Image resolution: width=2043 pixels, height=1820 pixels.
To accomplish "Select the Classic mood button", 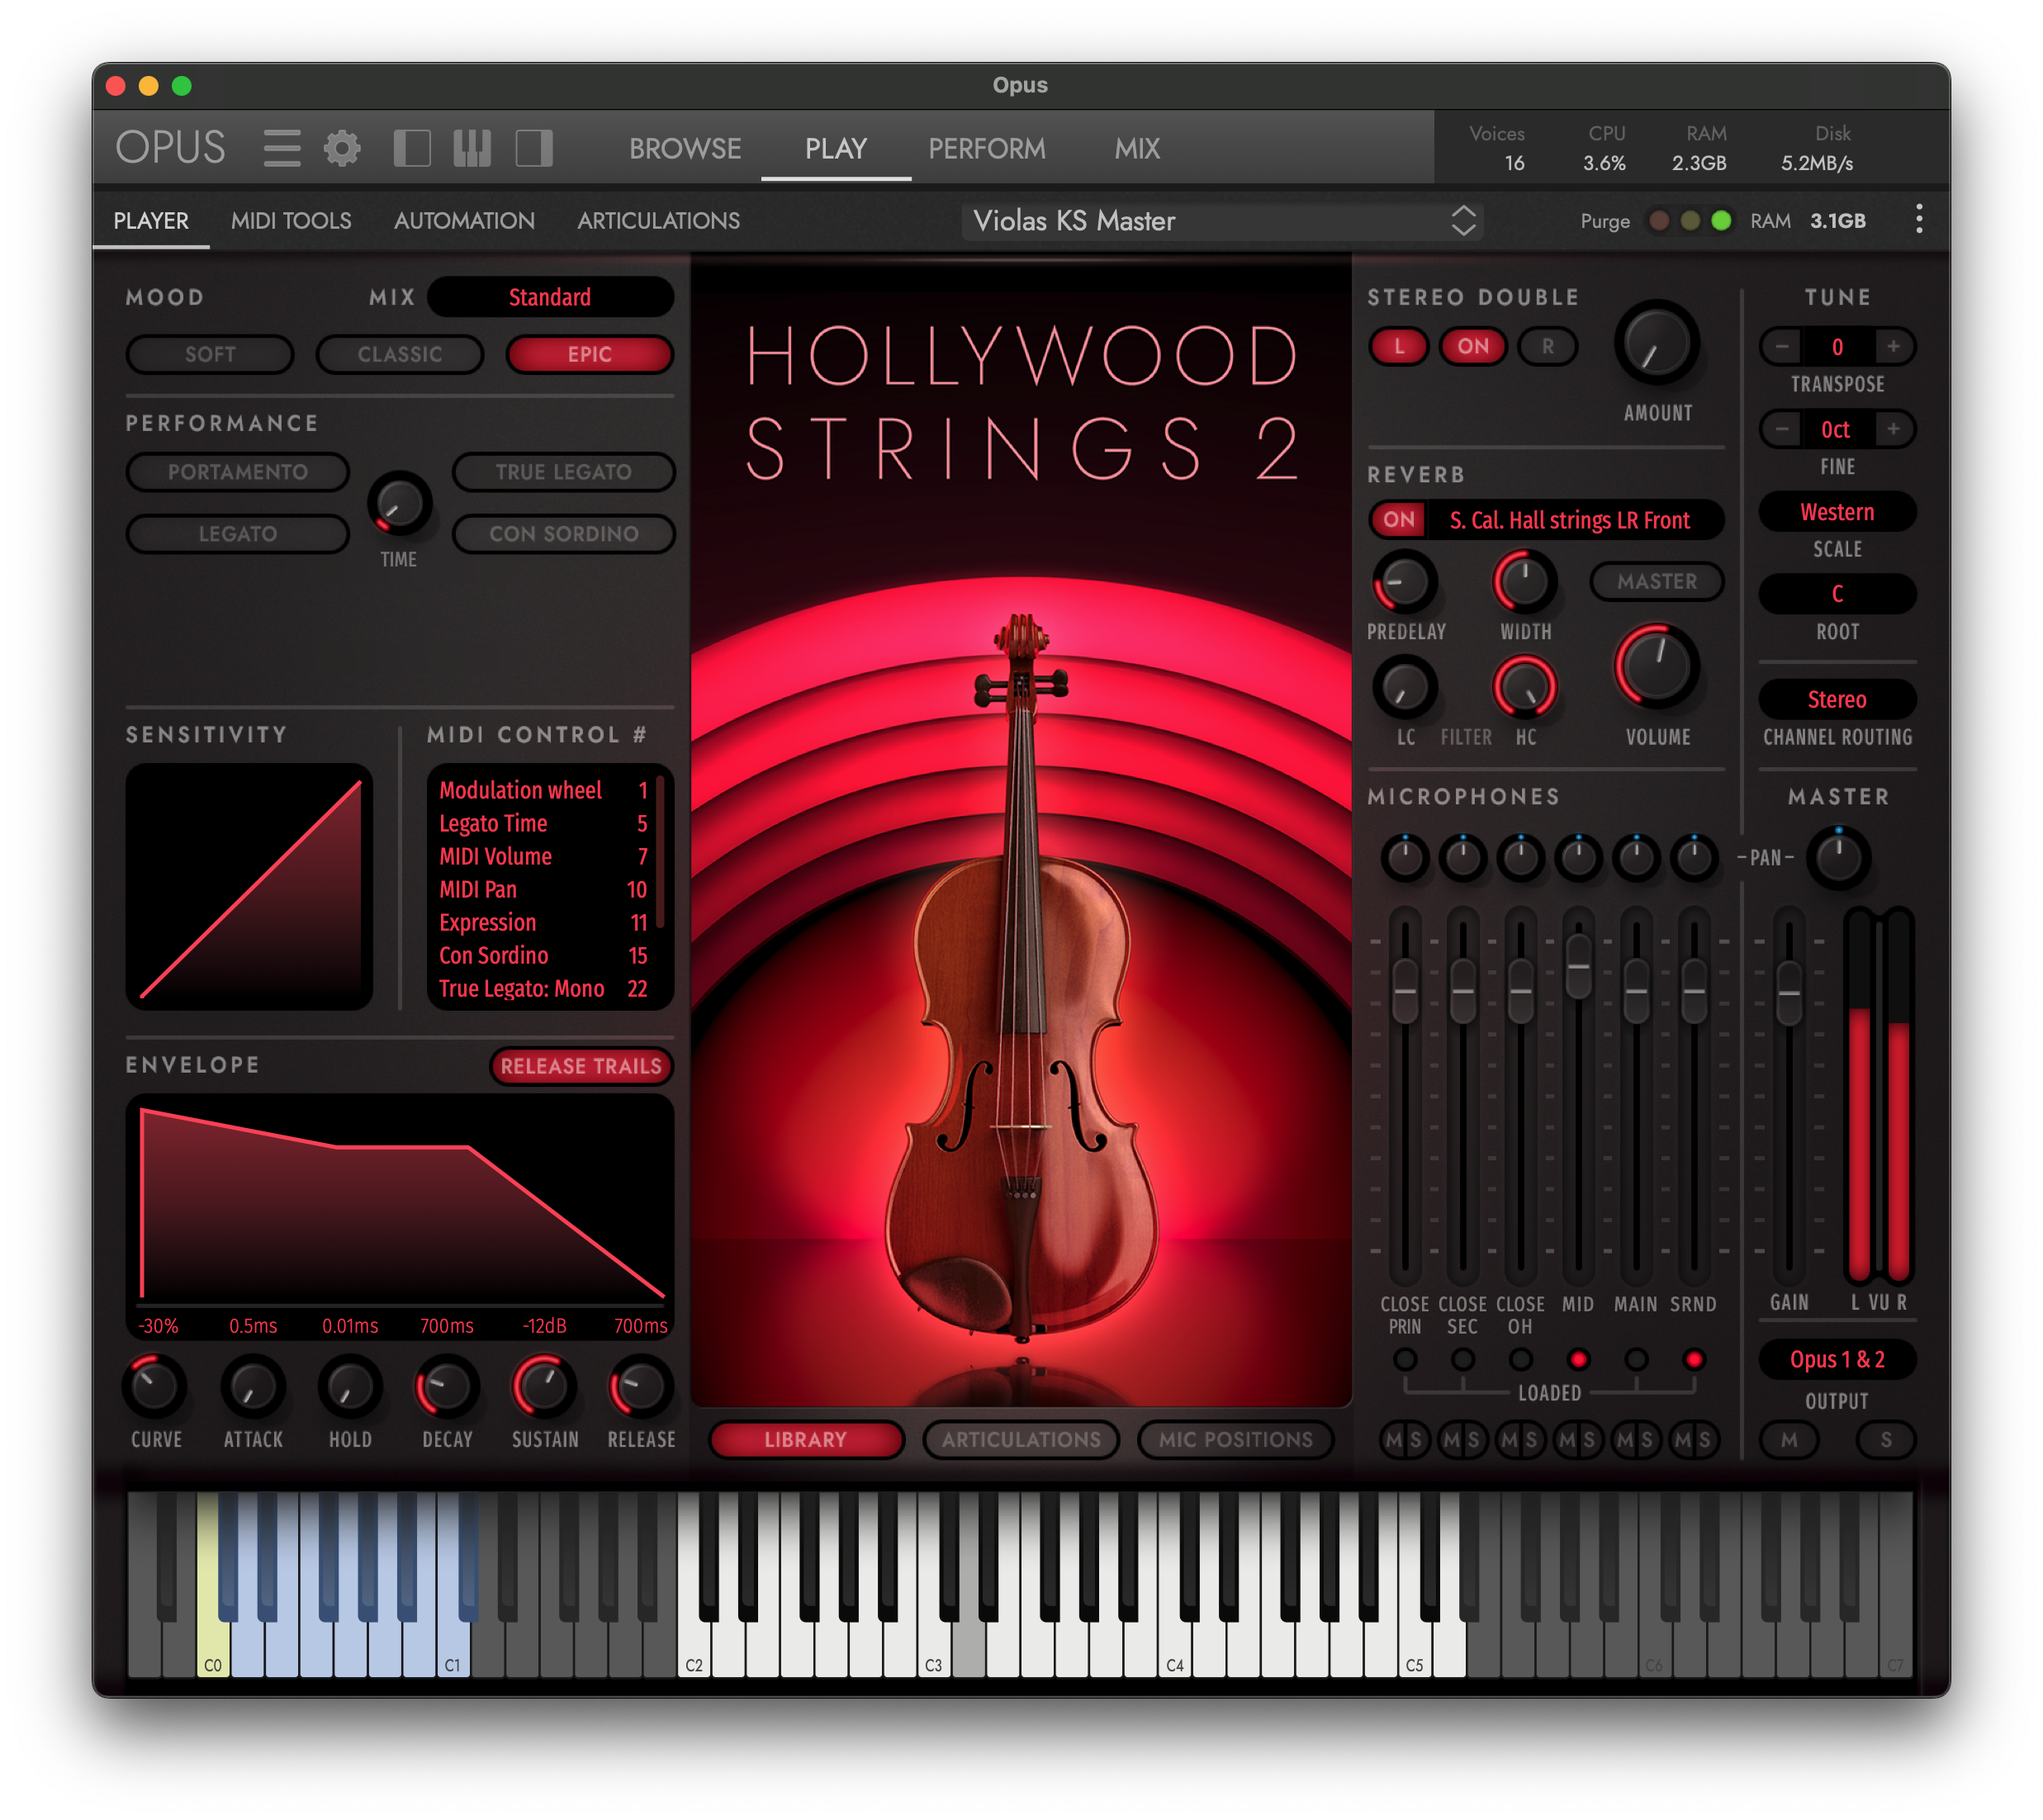I will click(400, 354).
